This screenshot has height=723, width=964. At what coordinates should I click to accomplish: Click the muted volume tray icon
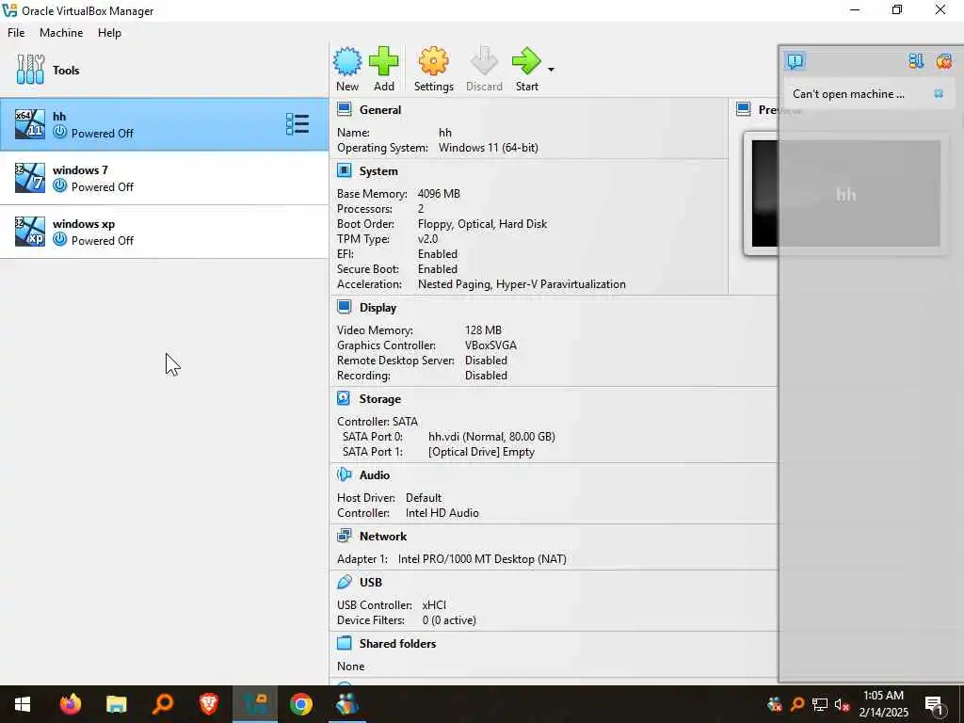[x=842, y=704]
